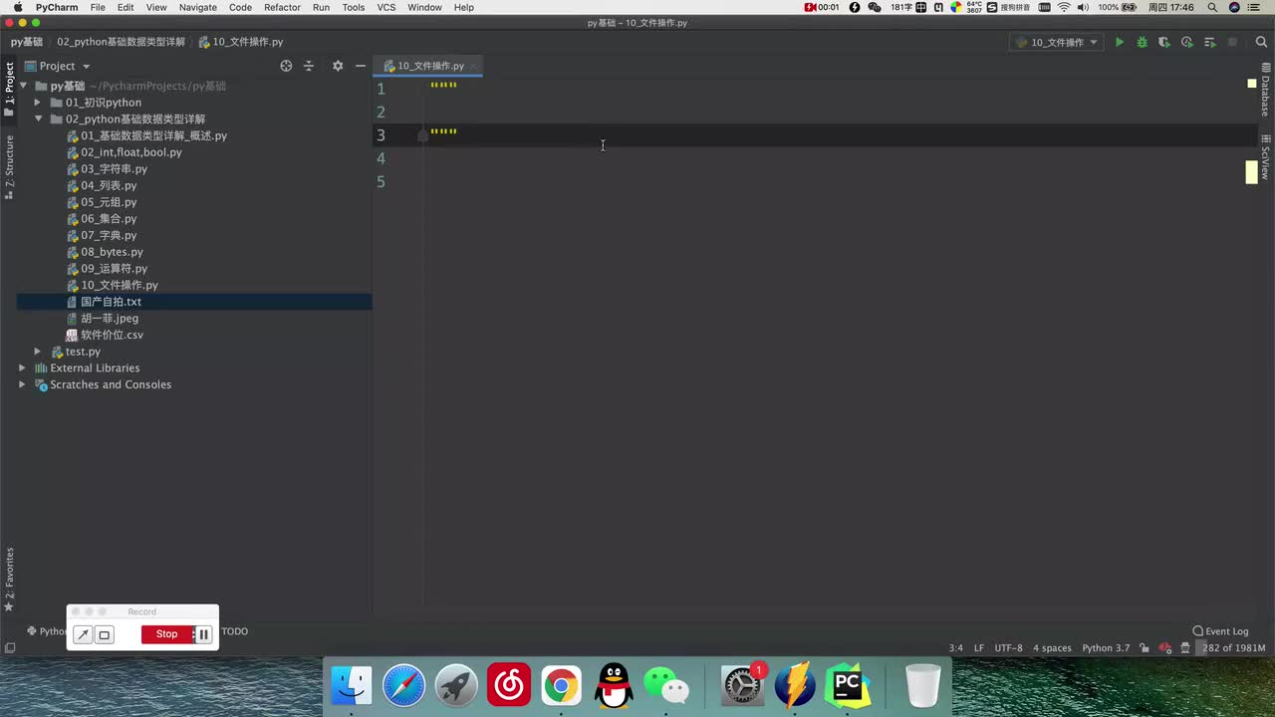Screen dimensions: 1275x717
Task: Collapse the py基础 root folder
Action: point(23,86)
